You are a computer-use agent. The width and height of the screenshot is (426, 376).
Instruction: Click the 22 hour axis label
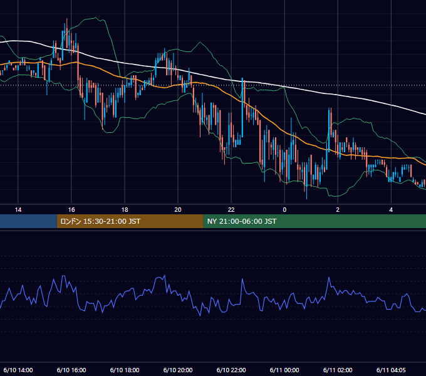pyautogui.click(x=231, y=210)
